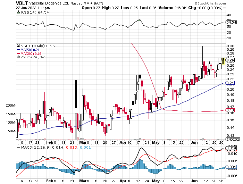243x184 pixels.
Task: Click the MA(50) 0.21 legend text
Action: tap(30, 50)
